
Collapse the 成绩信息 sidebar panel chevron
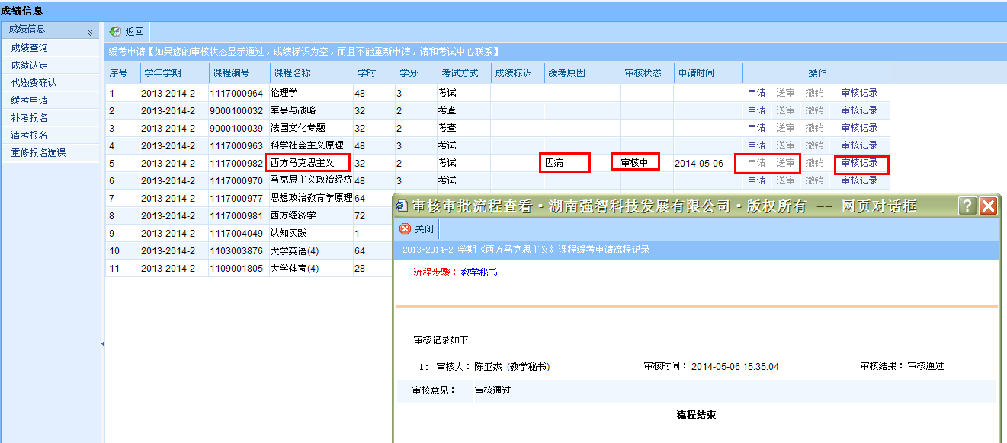(x=90, y=32)
